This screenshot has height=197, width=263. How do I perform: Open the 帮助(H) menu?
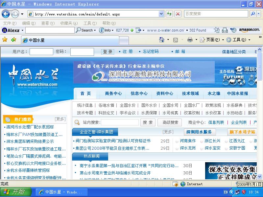click(109, 23)
